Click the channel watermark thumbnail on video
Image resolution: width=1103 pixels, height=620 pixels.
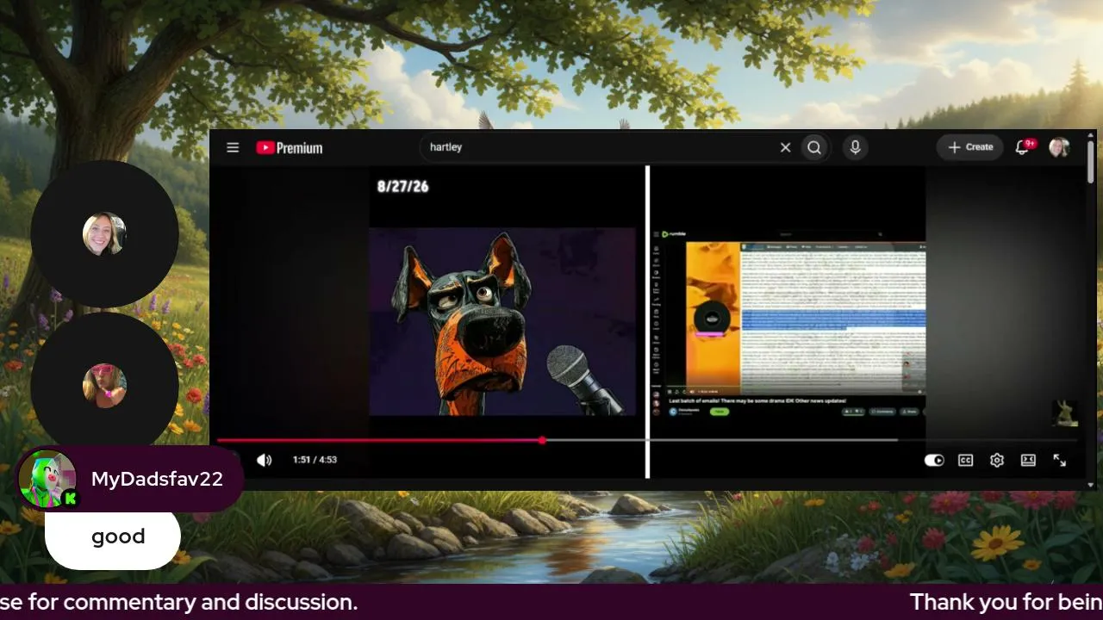[x=1065, y=412]
